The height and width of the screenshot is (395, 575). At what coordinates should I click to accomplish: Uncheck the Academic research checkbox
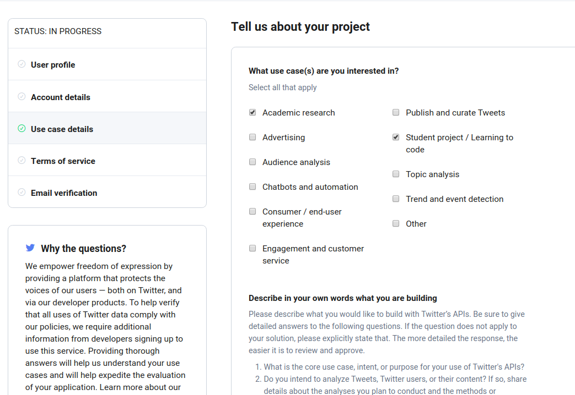coord(252,112)
